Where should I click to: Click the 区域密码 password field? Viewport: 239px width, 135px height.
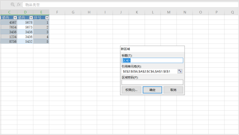pos(152,82)
